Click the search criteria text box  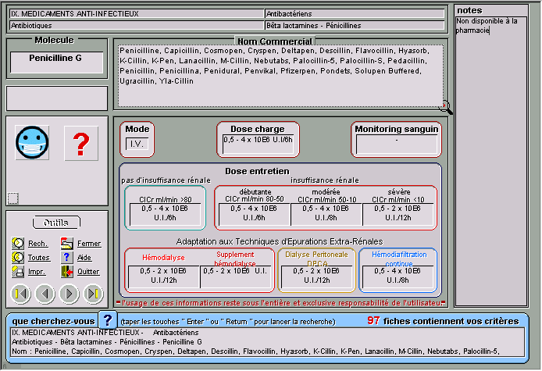click(x=268, y=342)
